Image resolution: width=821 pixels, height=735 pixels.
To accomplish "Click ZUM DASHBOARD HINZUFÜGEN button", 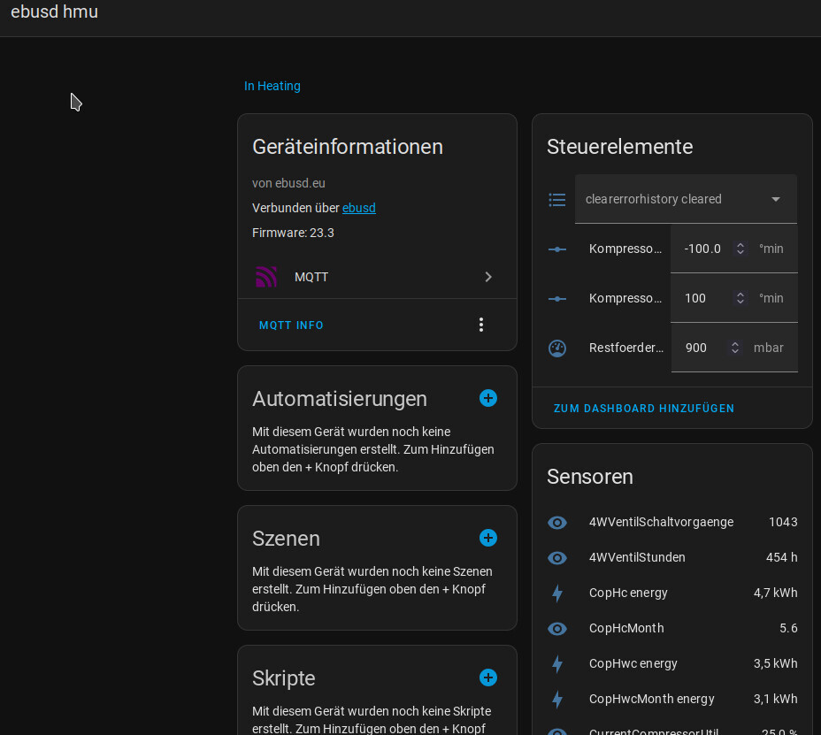I will (644, 408).
